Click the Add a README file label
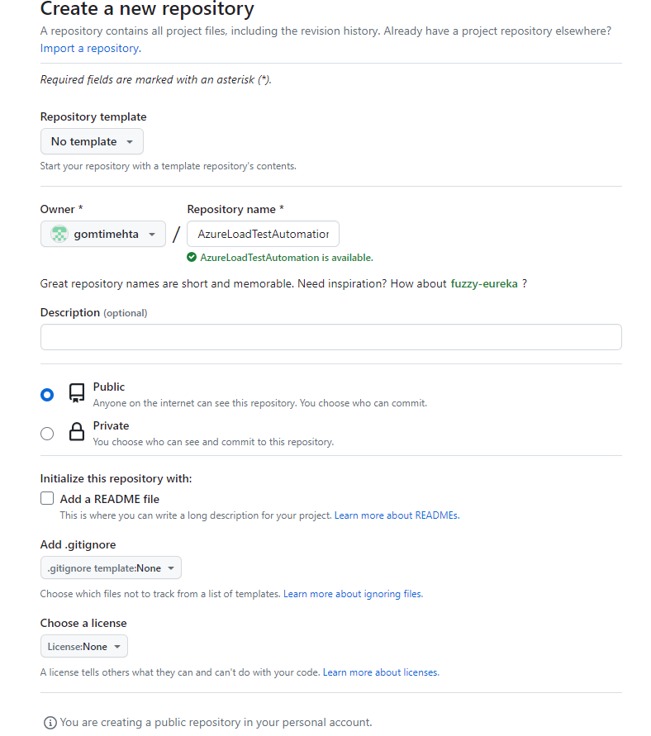Image resolution: width=651 pixels, height=736 pixels. [110, 499]
